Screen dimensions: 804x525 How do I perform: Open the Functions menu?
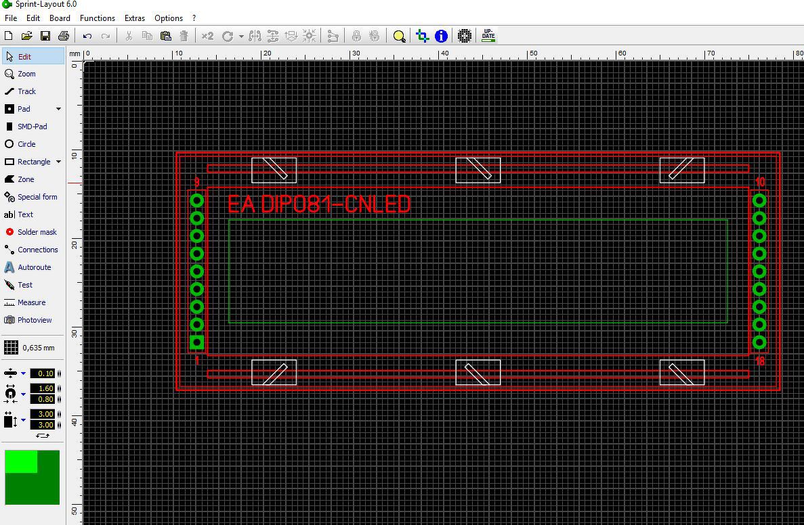pyautogui.click(x=98, y=18)
